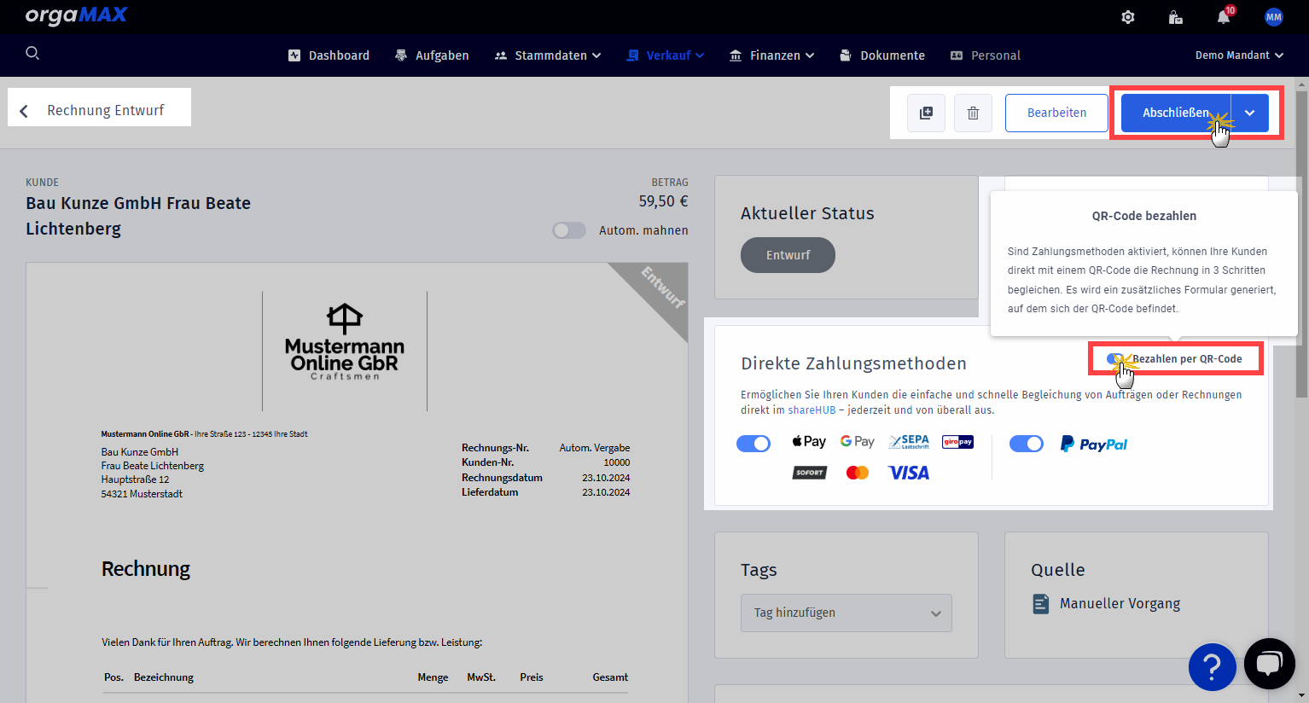Open MM user avatar menu
Screen dimensions: 1309x703
tap(1274, 17)
